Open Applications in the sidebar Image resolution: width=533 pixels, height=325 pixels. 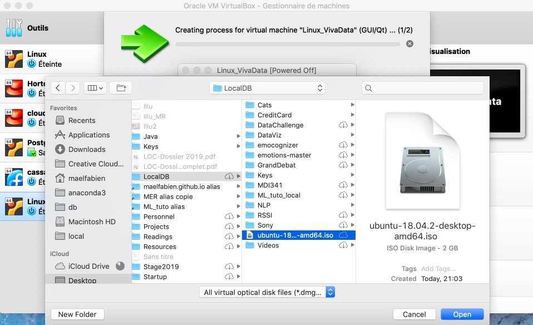88,135
